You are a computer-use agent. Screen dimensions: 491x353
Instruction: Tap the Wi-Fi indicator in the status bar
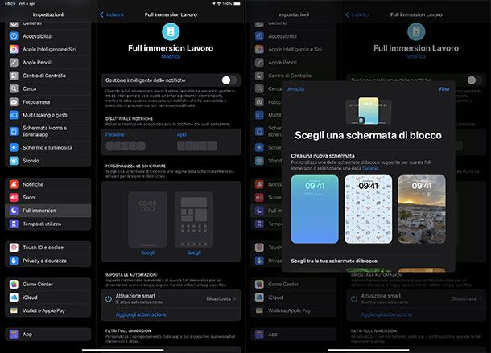219,4
